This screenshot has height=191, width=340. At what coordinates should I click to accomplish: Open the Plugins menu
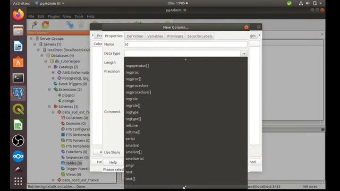coord(54,16)
